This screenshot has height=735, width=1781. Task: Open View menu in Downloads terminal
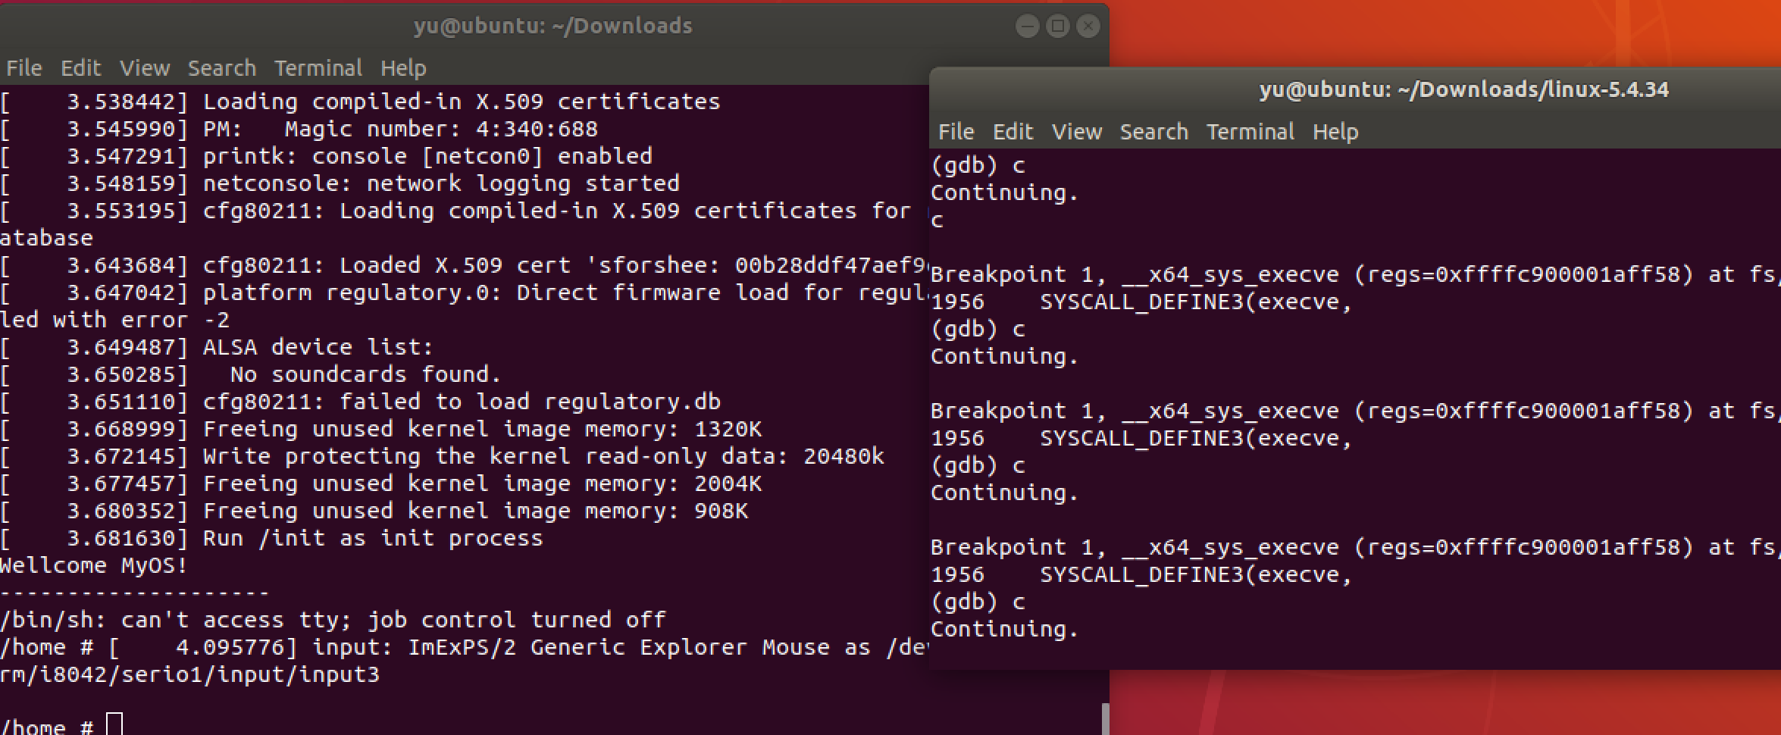click(144, 68)
